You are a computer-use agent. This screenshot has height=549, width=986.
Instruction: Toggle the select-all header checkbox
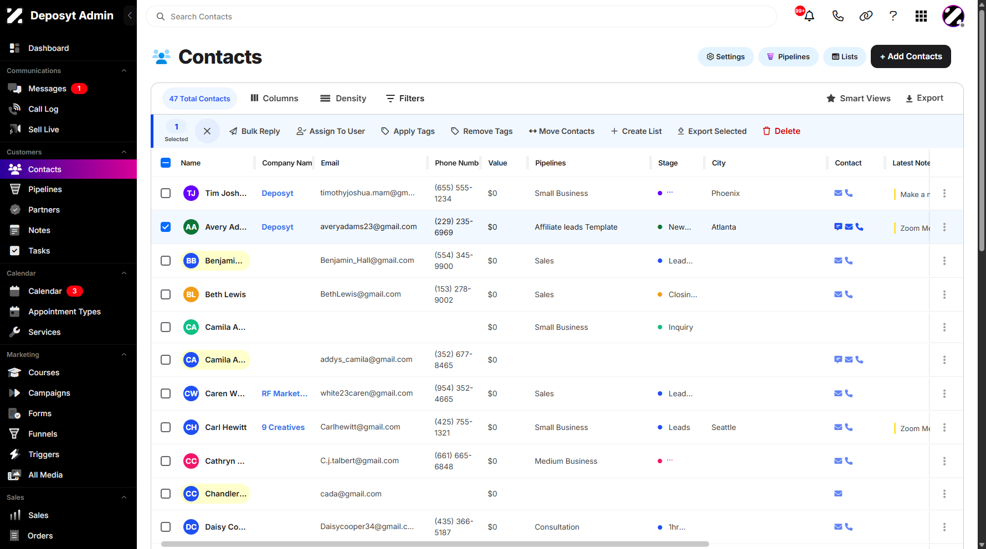tap(166, 163)
